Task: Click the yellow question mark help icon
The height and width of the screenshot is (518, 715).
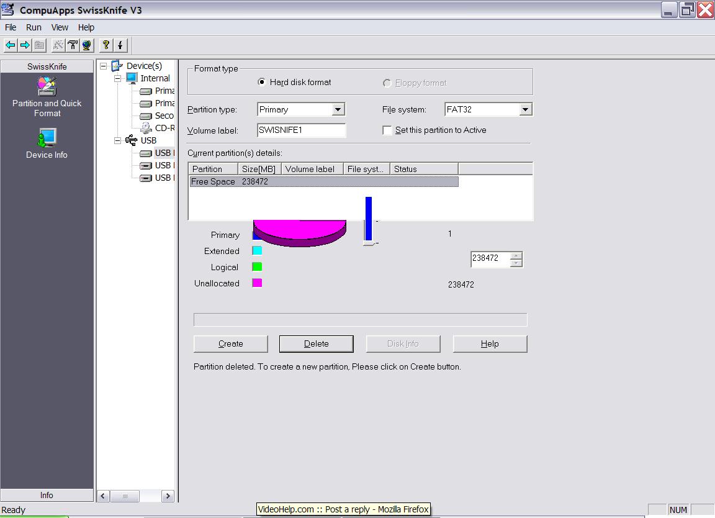Action: coord(106,45)
